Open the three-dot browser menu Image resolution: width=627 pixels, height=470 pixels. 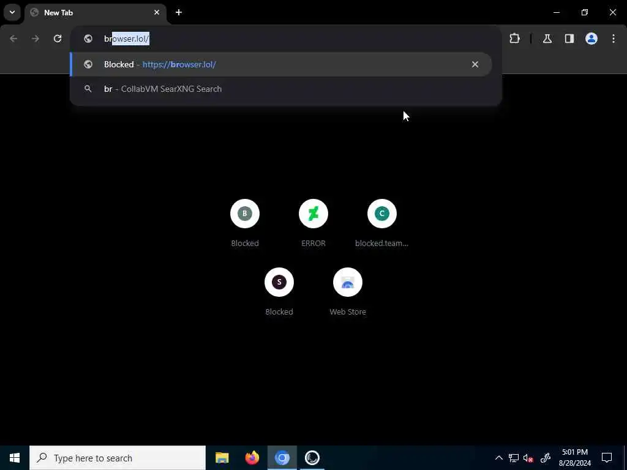point(614,39)
